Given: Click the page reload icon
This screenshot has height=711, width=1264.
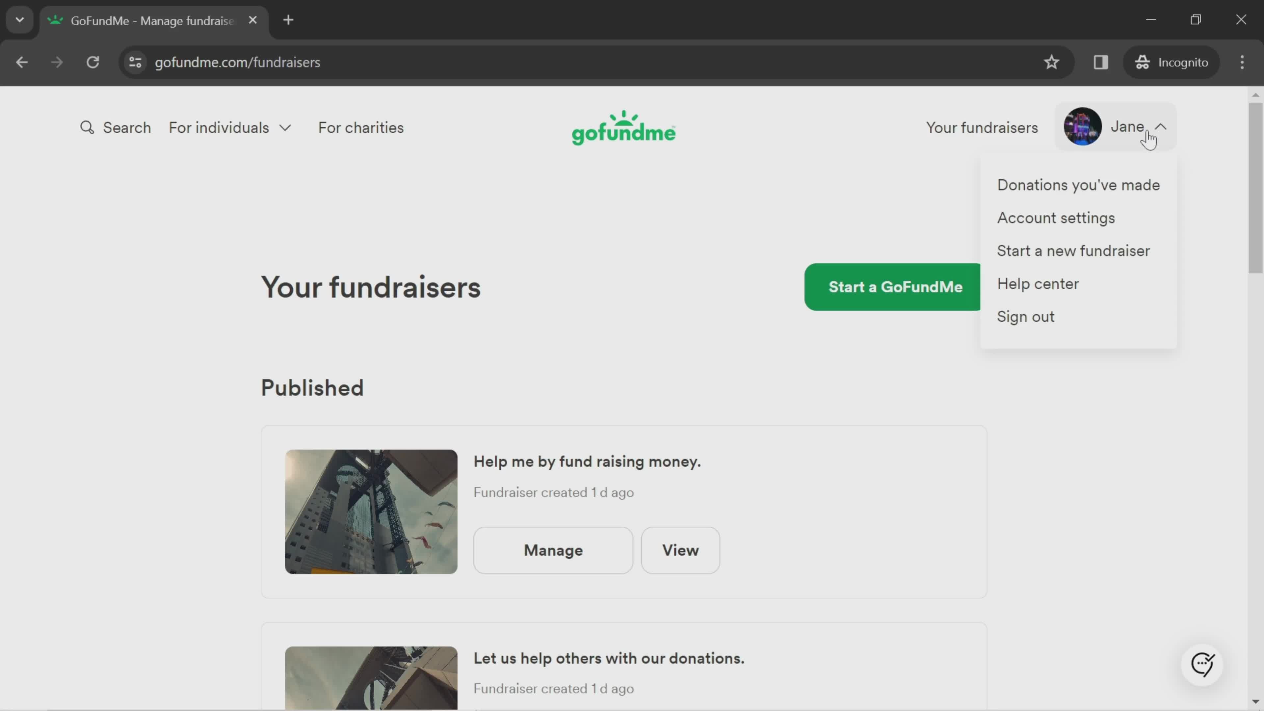Looking at the screenshot, I should [x=93, y=62].
